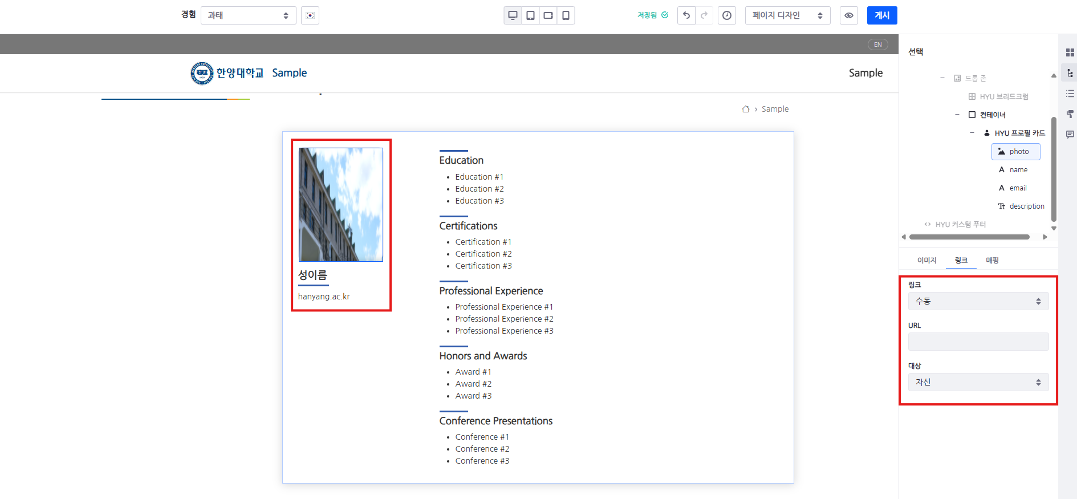Viewport: 1077px width, 499px height.
Task: Click into the URL input field
Action: (x=978, y=342)
